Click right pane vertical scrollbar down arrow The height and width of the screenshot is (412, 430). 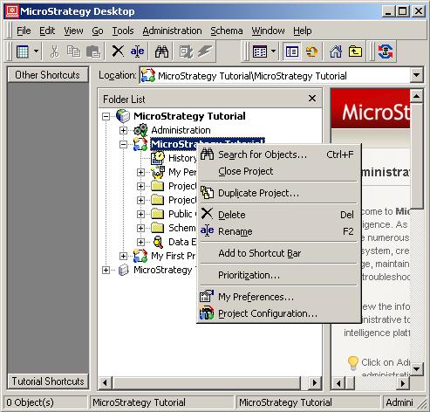(417, 369)
